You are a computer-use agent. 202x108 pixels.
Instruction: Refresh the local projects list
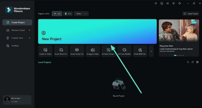click(x=192, y=62)
